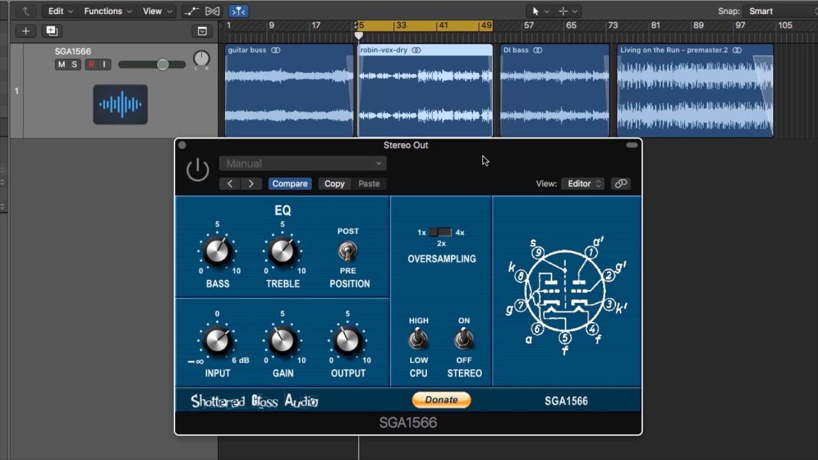The image size is (818, 460).
Task: Open the Marquee tool dropdown arrow
Action: 575,11
